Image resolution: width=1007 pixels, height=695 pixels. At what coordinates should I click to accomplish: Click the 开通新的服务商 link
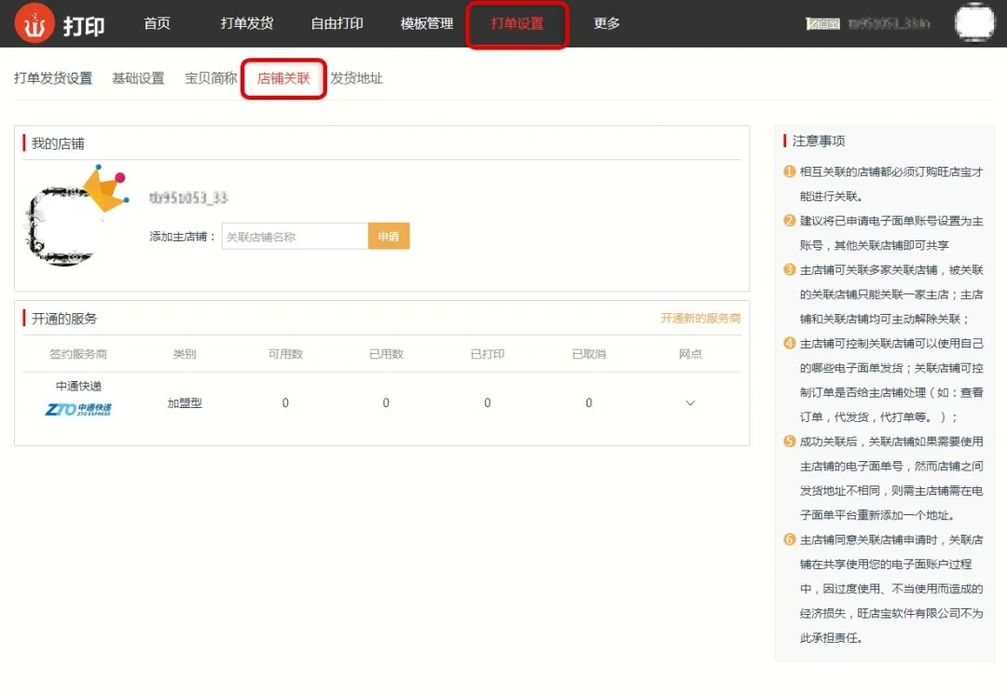700,319
